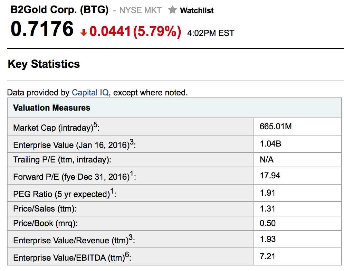Open the Capital IQ link
Viewport: 344px width, 271px height.
coord(90,93)
